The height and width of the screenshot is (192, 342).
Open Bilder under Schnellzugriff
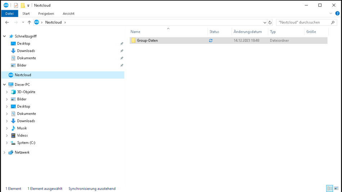pos(22,65)
